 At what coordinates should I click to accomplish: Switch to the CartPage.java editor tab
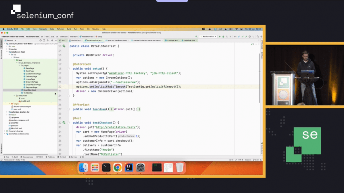[171, 41]
